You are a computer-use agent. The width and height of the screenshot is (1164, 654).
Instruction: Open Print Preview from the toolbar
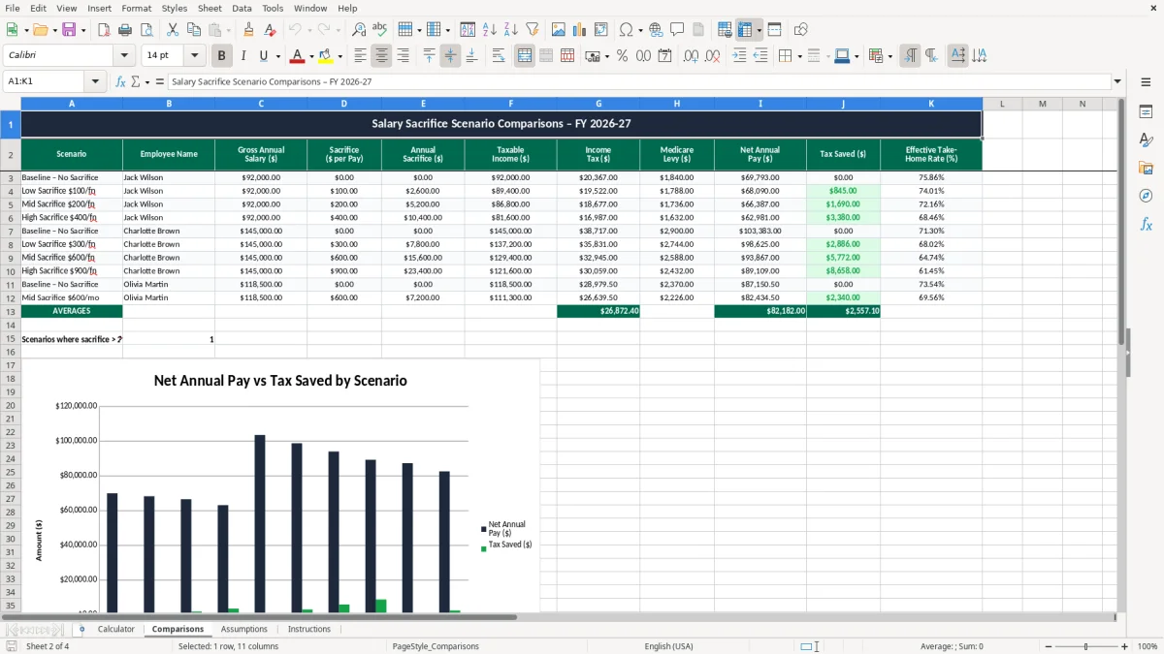(x=146, y=30)
